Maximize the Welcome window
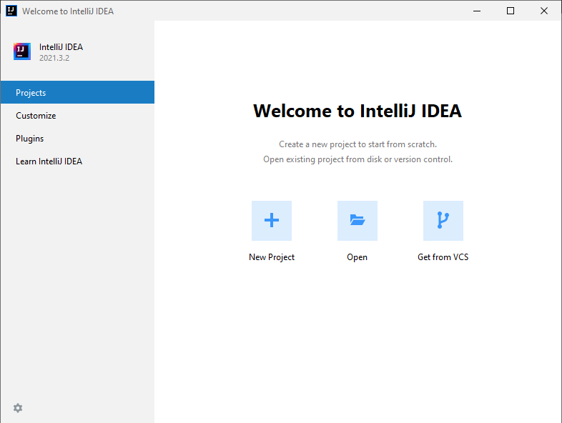 pos(511,11)
